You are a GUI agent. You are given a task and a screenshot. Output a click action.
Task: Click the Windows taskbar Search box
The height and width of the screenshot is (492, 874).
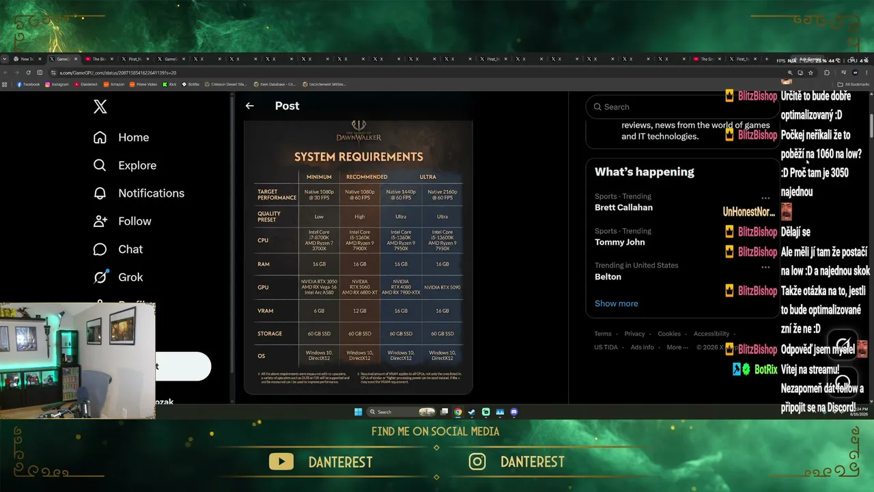pos(401,412)
